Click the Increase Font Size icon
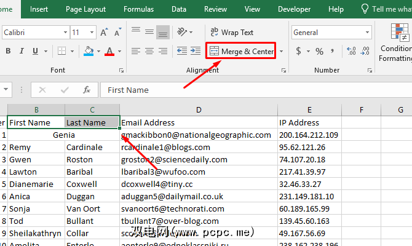This screenshot has width=412, height=246. tap(104, 33)
